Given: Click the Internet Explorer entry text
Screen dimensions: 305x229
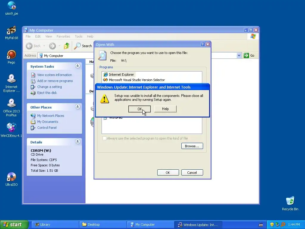Looking at the screenshot, I should point(122,75).
